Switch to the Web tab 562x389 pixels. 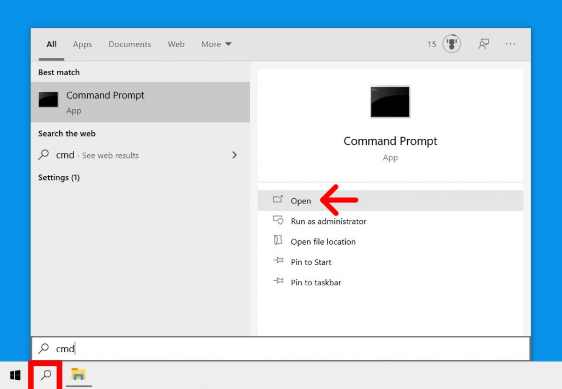176,44
